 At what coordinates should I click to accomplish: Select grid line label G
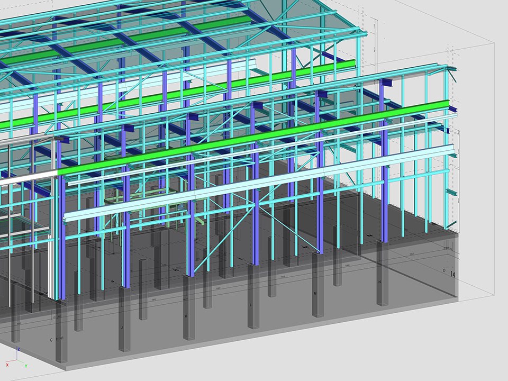[x=51, y=339]
